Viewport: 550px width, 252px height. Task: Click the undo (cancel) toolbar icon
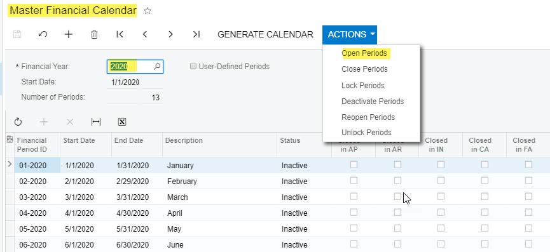(x=43, y=34)
